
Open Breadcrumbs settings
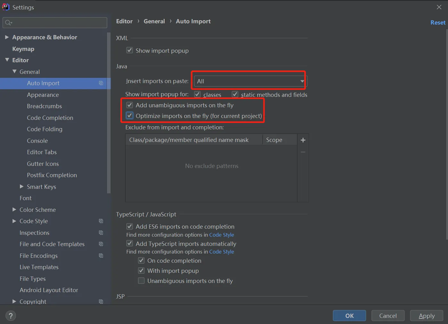tap(44, 106)
